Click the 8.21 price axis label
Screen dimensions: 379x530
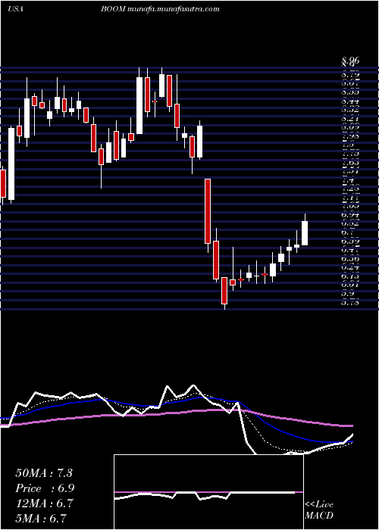350,118
